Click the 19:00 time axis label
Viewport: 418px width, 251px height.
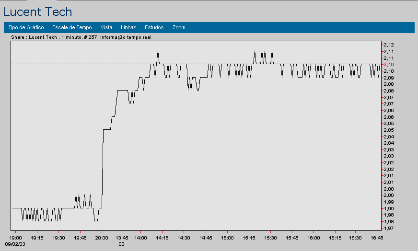tap(15, 238)
